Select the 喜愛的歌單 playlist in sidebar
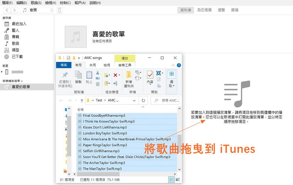 pyautogui.click(x=27, y=87)
